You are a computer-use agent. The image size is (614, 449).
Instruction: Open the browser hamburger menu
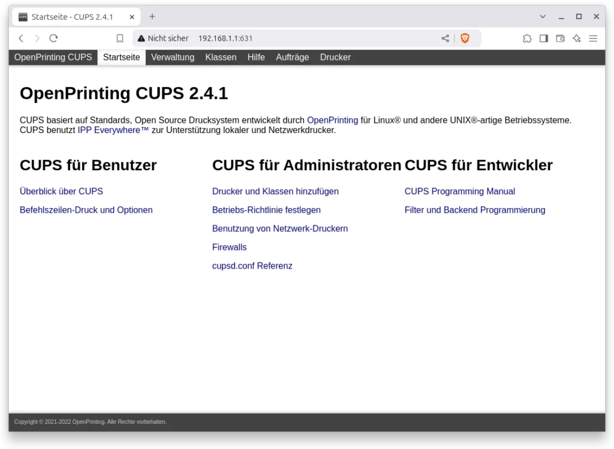(x=593, y=38)
